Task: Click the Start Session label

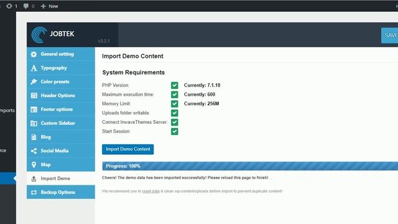Action: [x=116, y=131]
